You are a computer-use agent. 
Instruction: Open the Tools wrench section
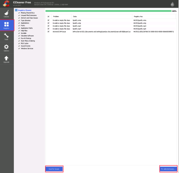tap(6, 37)
